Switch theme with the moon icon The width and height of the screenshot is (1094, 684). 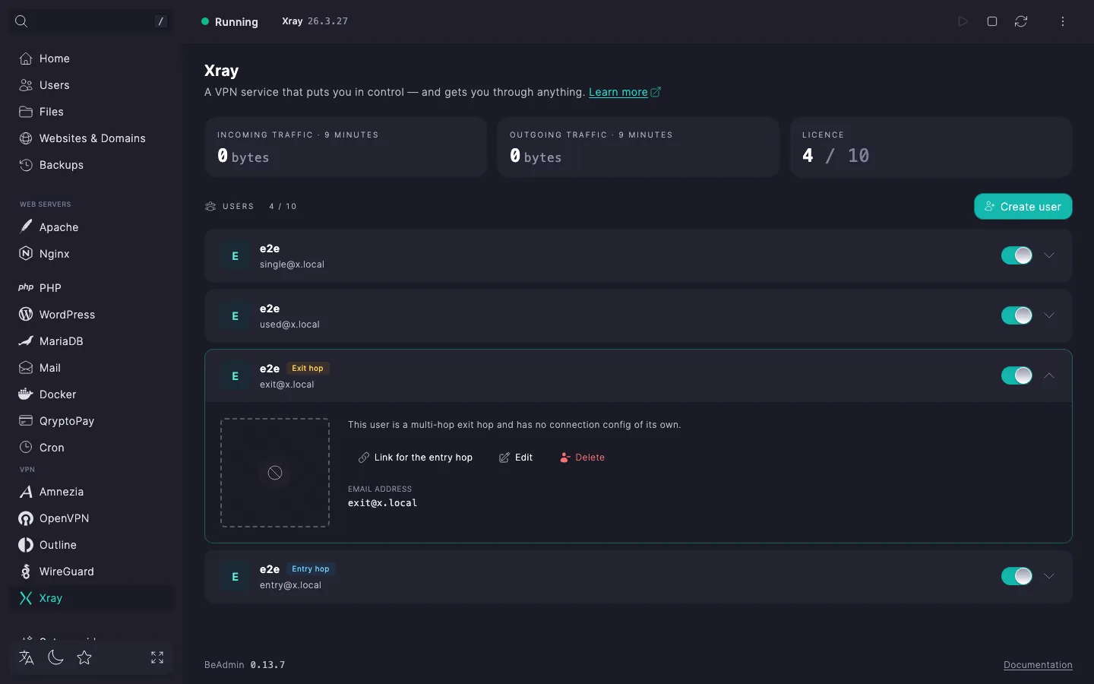click(55, 657)
